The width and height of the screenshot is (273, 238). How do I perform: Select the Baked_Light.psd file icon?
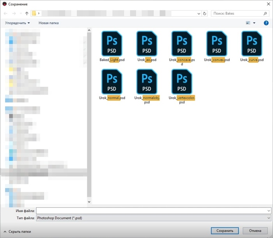(x=112, y=44)
